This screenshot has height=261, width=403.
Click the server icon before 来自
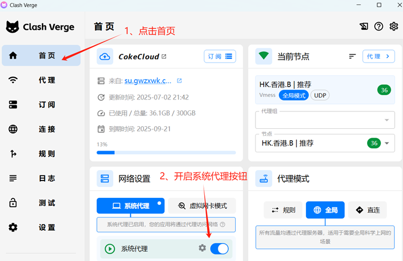pos(101,81)
